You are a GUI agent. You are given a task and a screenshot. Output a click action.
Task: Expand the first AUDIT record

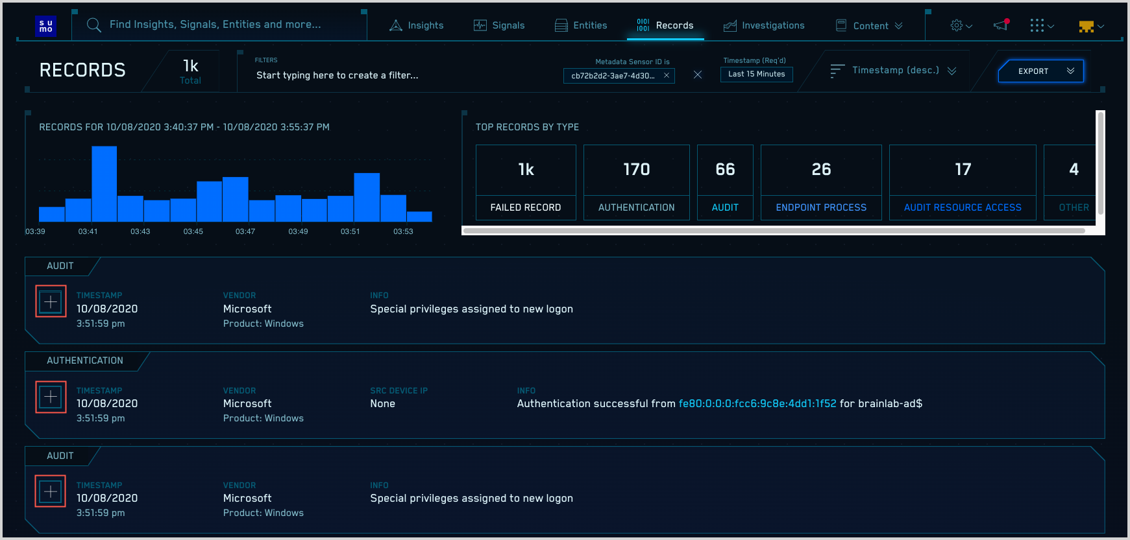tap(51, 301)
